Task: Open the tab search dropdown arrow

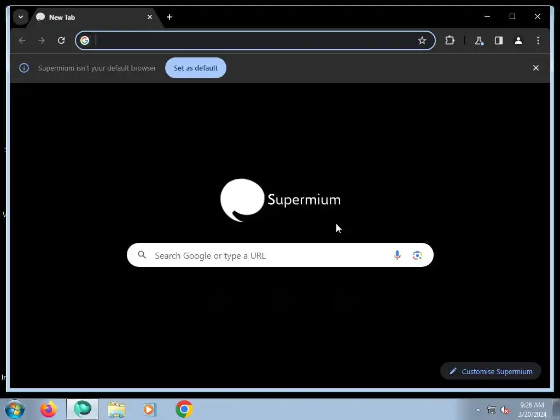Action: [x=21, y=17]
